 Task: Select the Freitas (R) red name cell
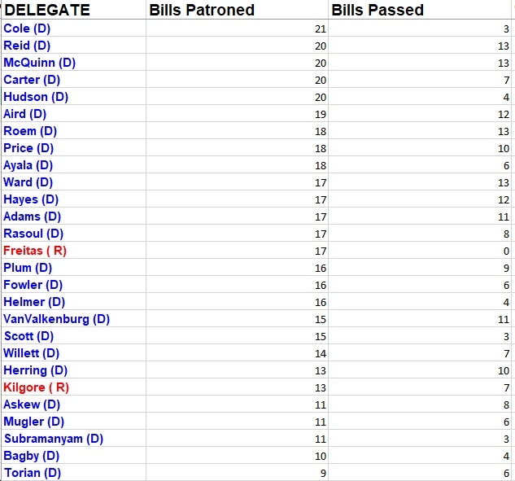(x=73, y=250)
